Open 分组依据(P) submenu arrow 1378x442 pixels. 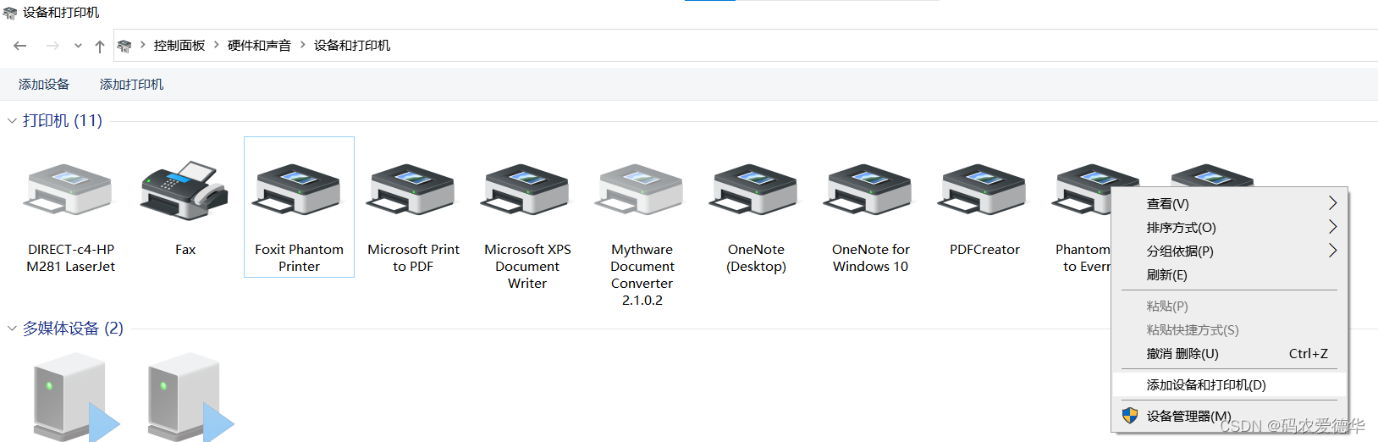coord(1332,251)
